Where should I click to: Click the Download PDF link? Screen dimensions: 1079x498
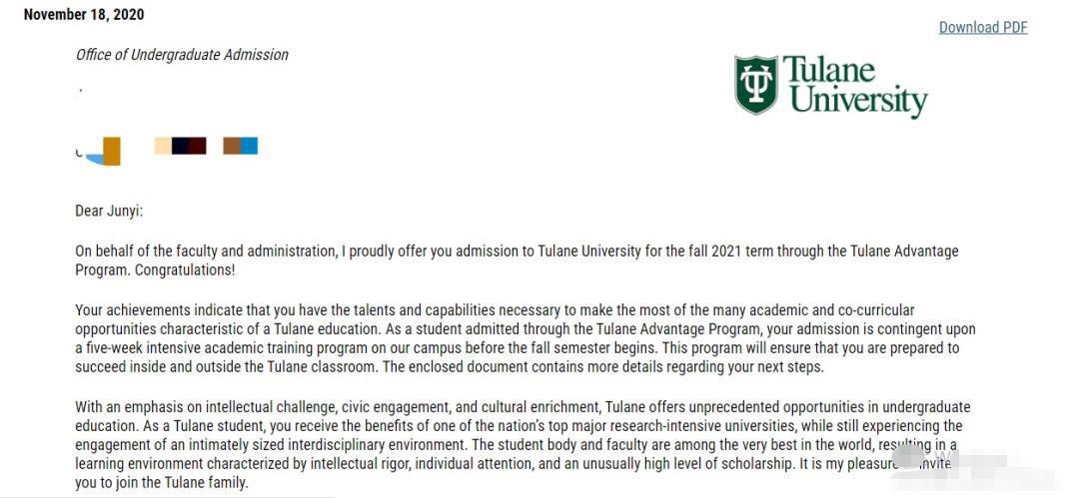pos(982,27)
